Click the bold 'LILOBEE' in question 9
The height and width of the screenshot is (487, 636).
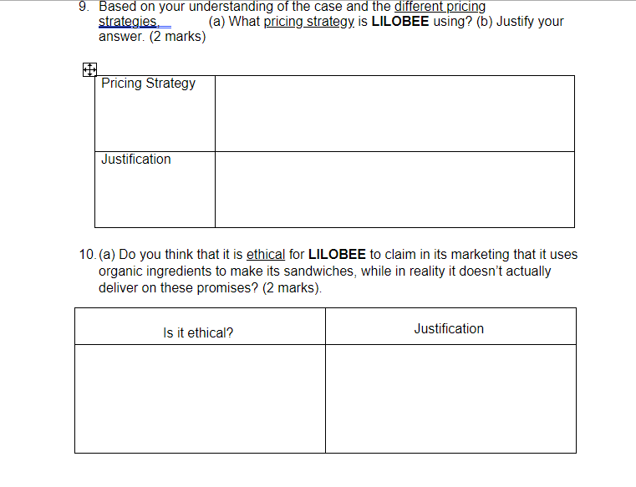(x=400, y=21)
